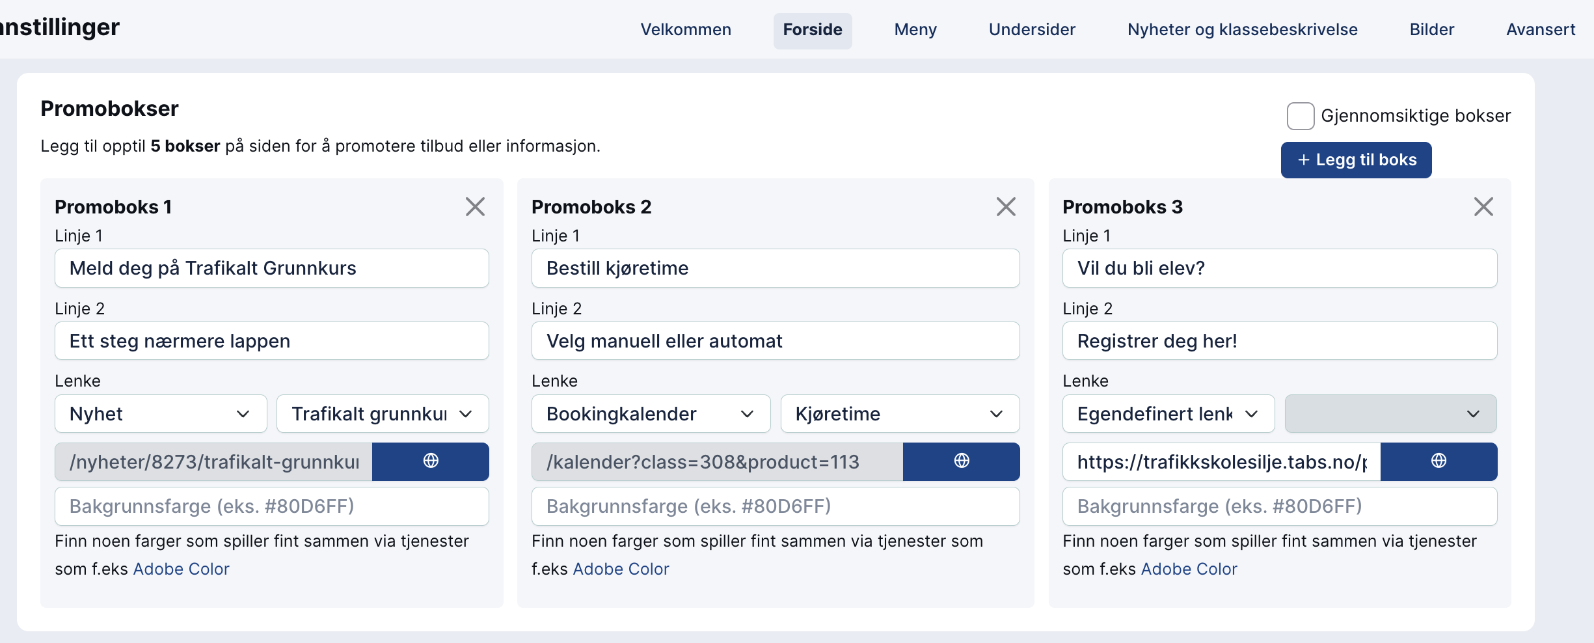Click the Gjennomsiktige bokser label text
Screen dimensions: 1594x643
click(x=1416, y=116)
